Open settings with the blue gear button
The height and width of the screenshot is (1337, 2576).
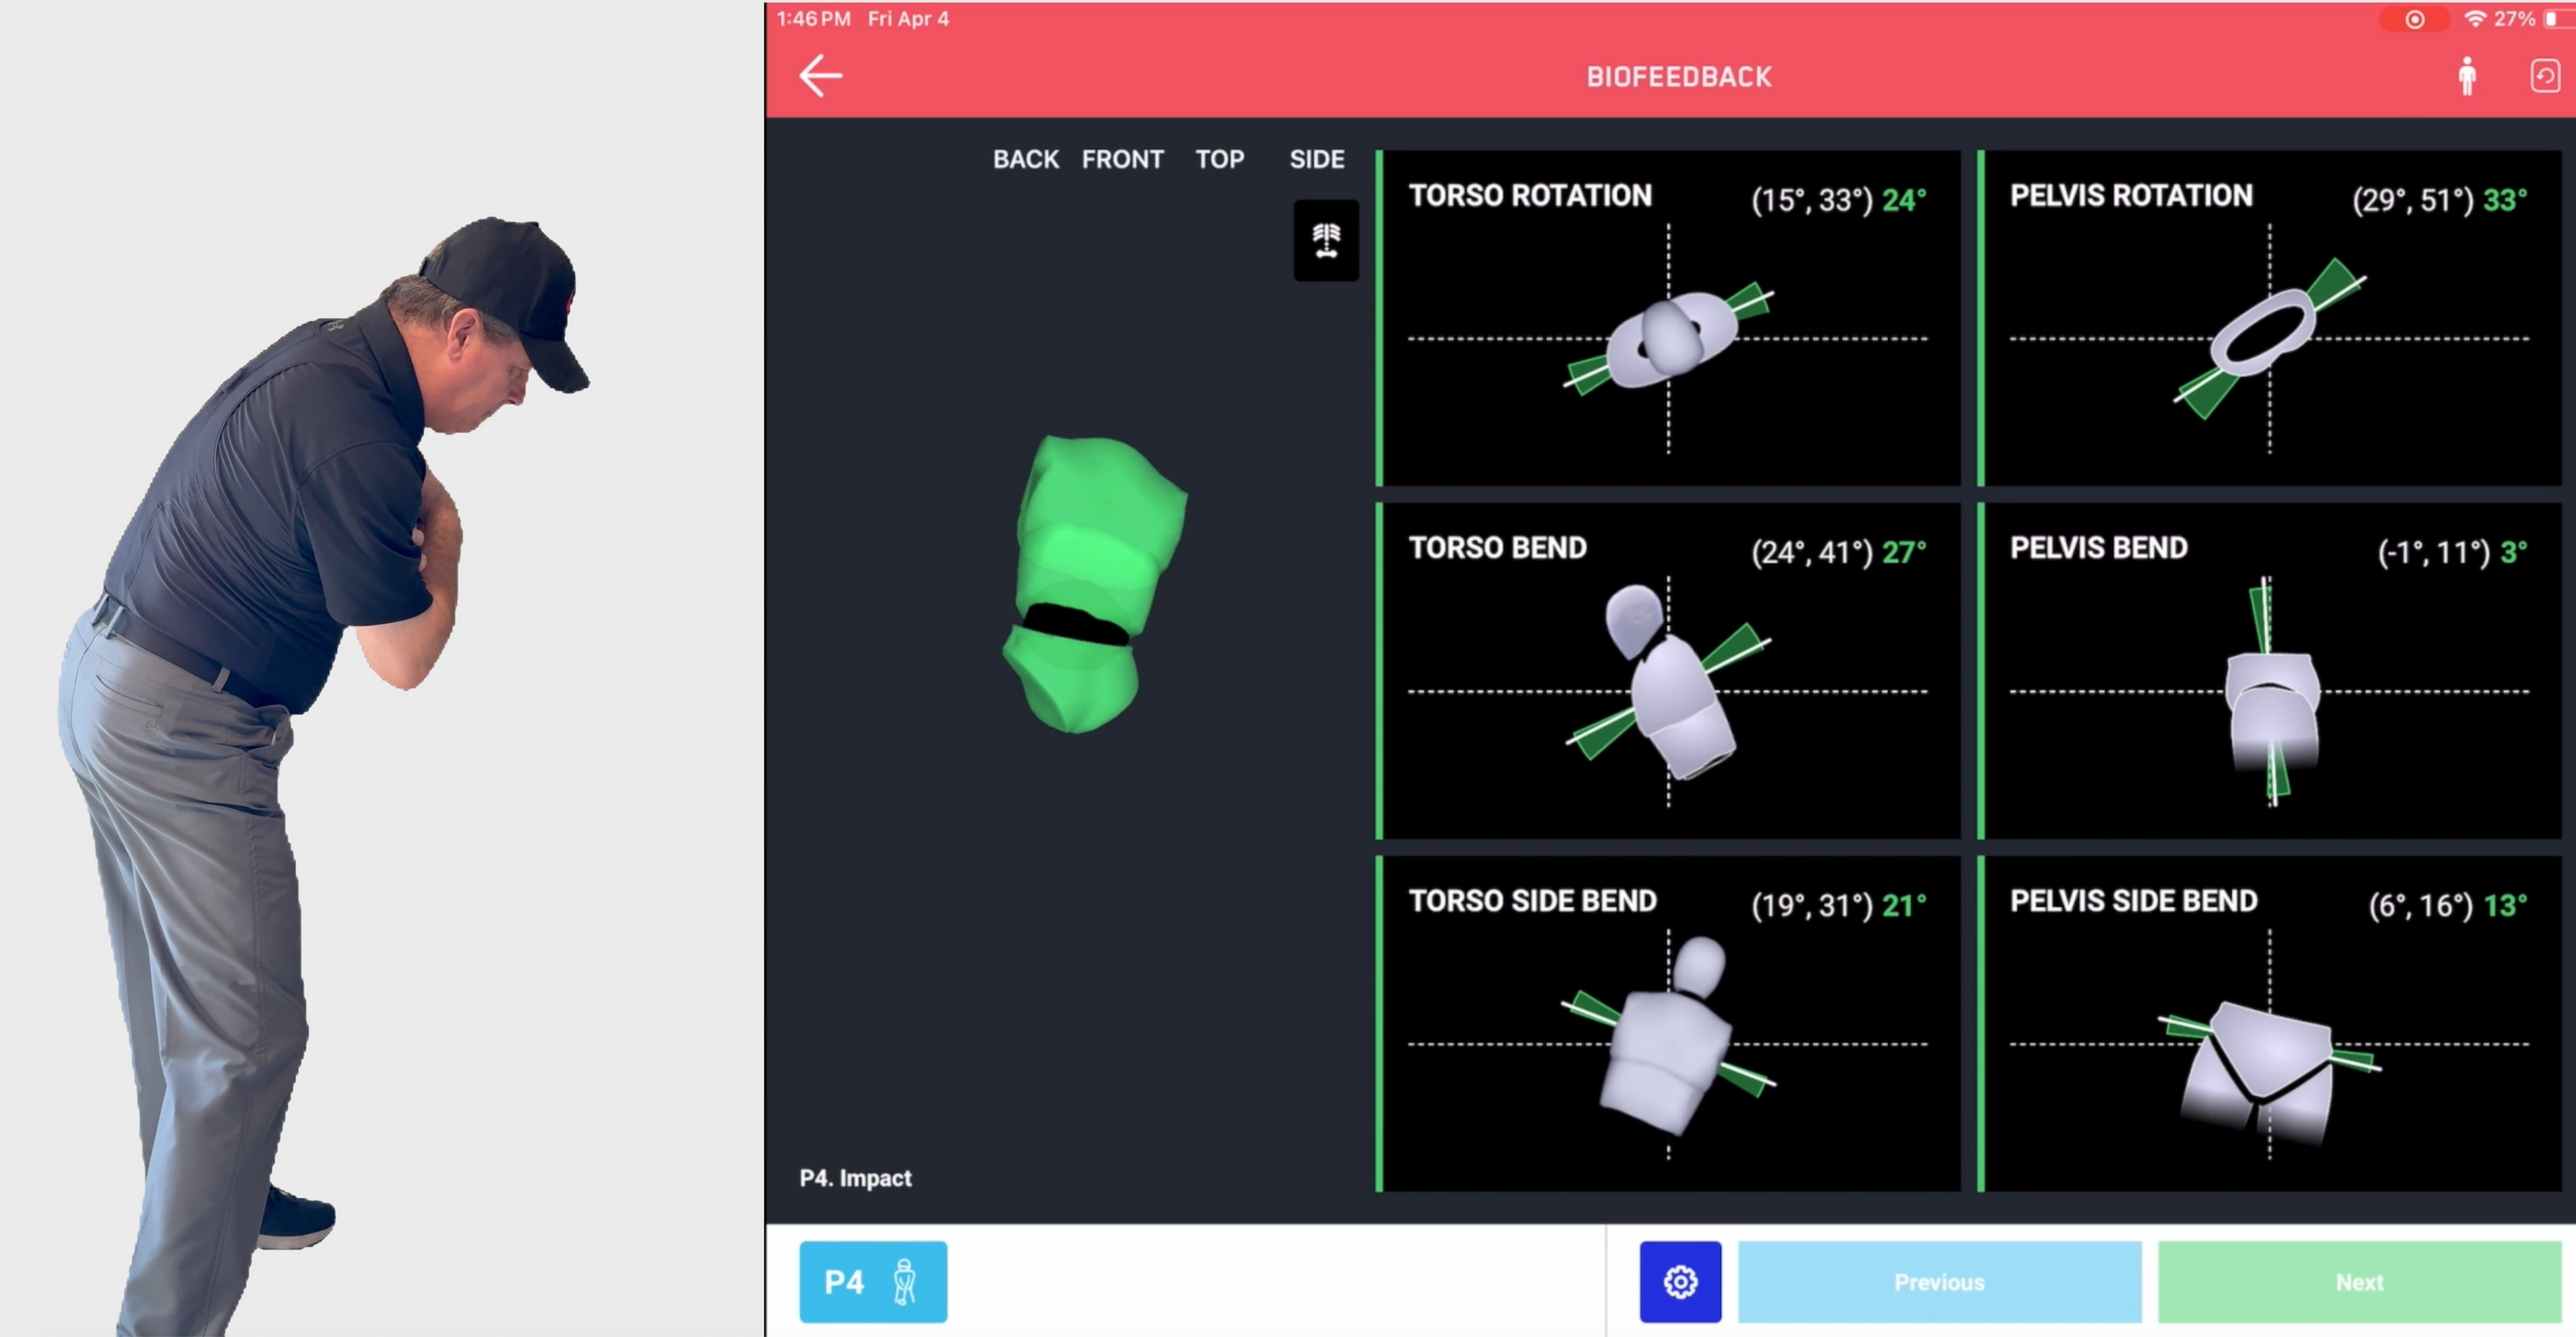(x=1680, y=1281)
